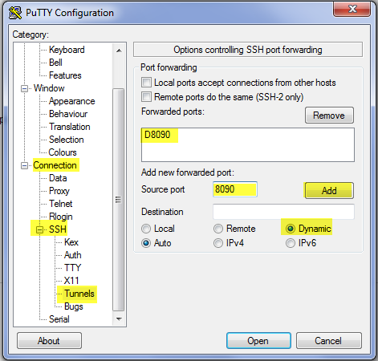378x361 pixels.
Task: Click the category list scrollbar thumb
Action: click(119, 200)
